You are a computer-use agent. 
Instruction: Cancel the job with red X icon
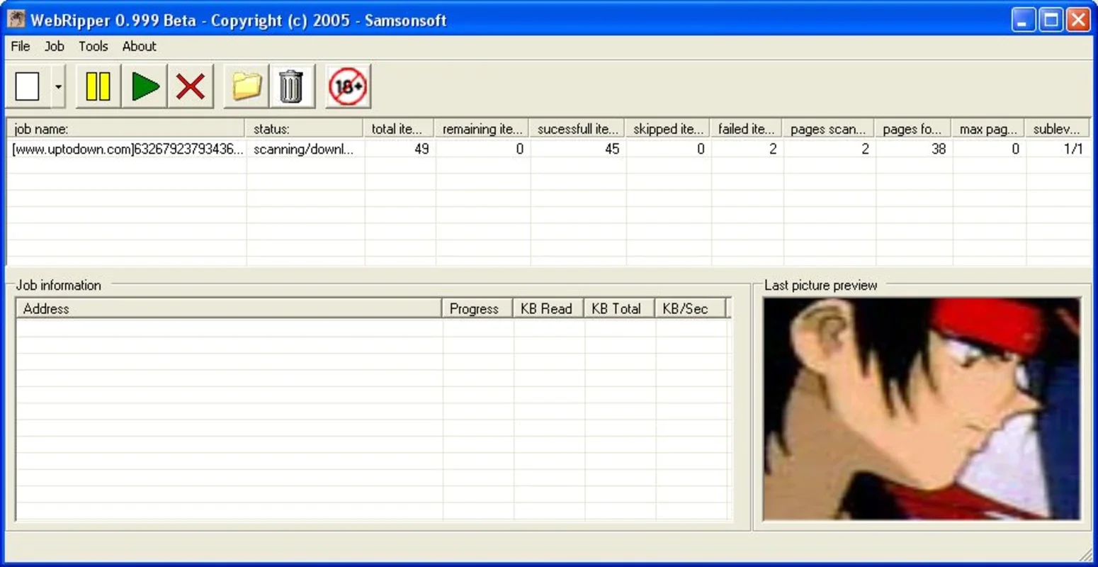tap(191, 86)
